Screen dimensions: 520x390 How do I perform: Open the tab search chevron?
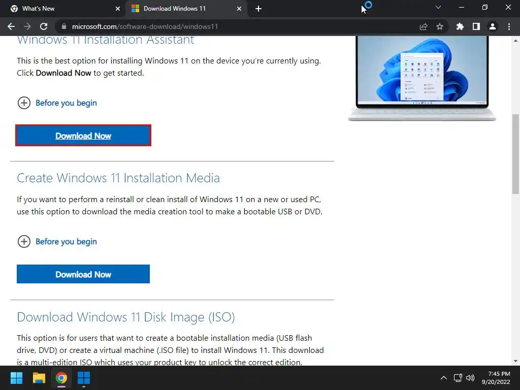[438, 7]
